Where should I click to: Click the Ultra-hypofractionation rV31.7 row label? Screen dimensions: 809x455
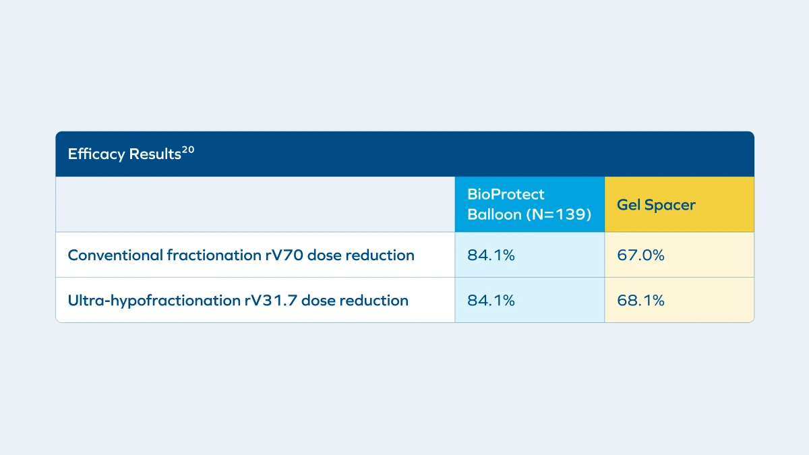pos(238,300)
